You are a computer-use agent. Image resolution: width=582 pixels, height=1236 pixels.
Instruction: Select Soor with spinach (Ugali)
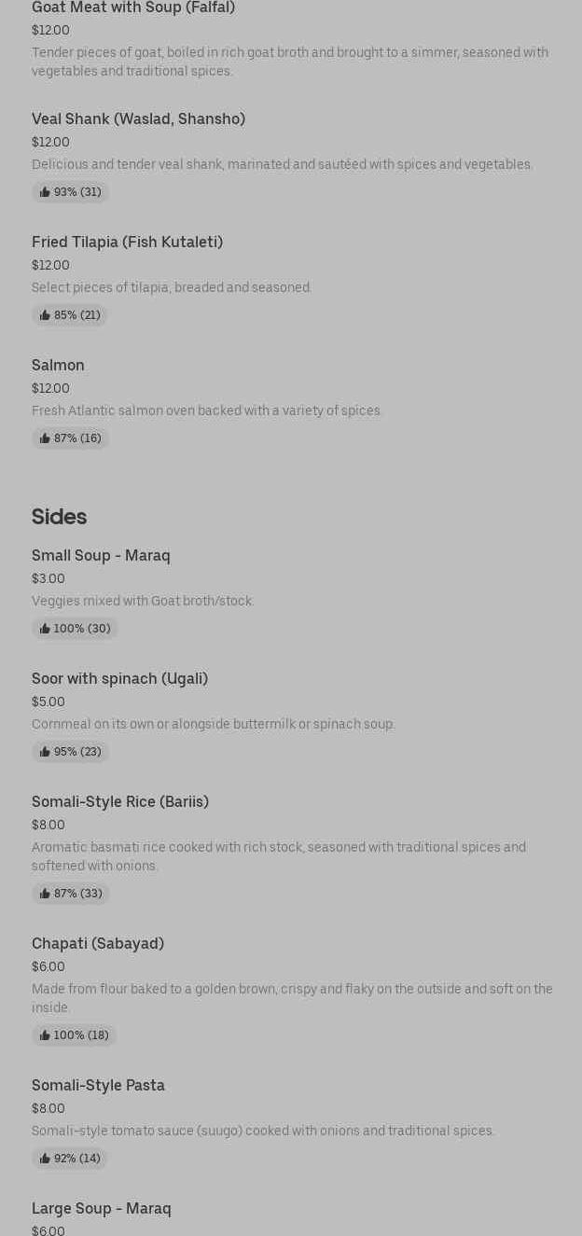(119, 679)
